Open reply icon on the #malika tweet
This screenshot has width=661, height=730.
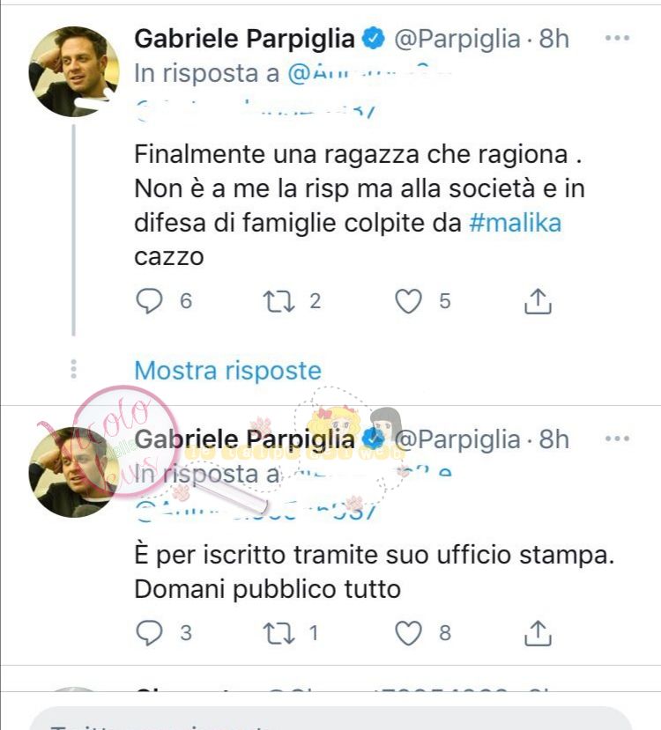pos(149,301)
